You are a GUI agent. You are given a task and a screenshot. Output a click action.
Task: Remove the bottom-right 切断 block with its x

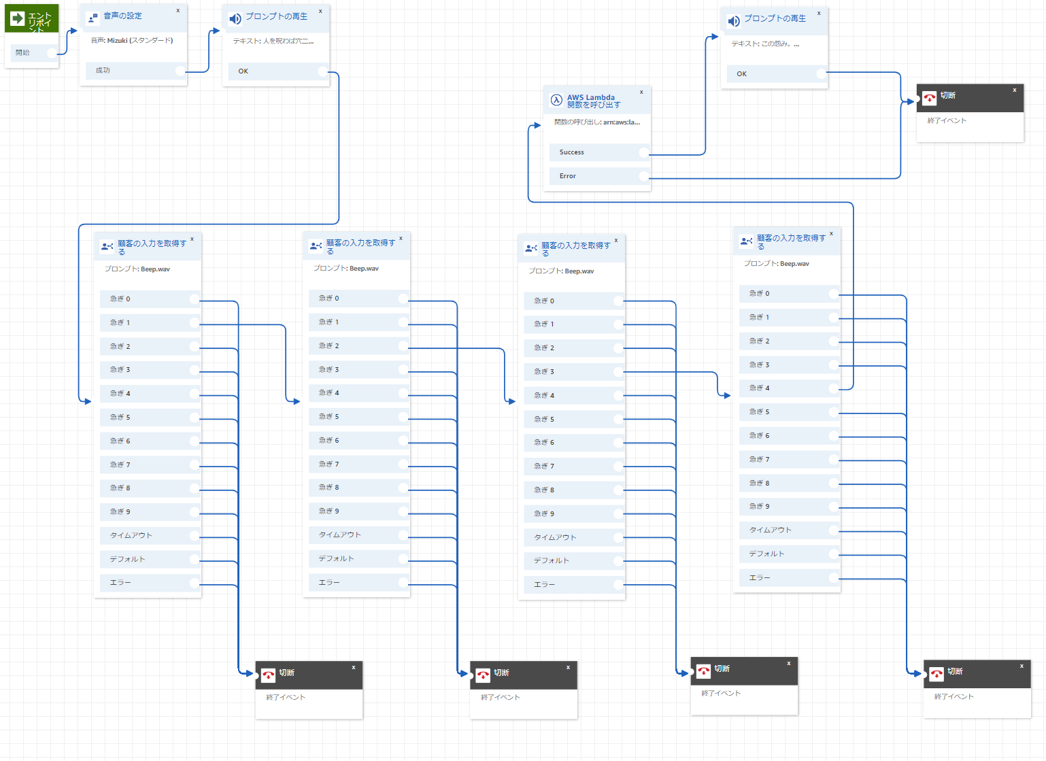[1022, 666]
